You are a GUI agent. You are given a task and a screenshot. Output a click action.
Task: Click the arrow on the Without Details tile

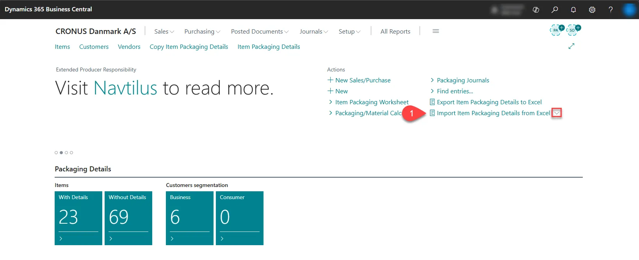coord(111,239)
